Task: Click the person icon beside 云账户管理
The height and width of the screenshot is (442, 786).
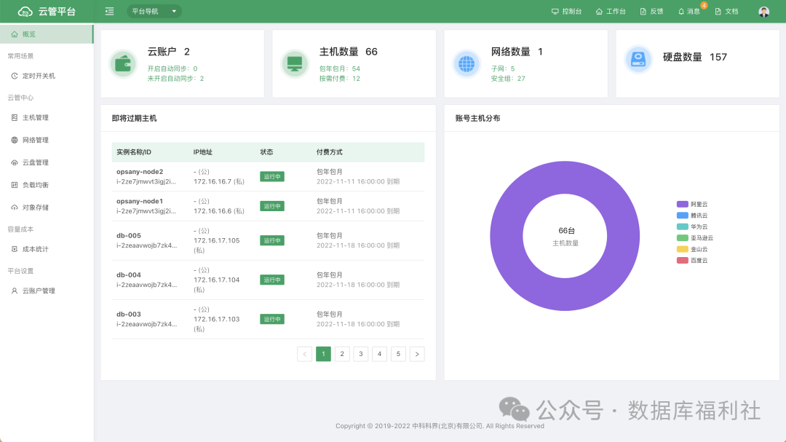Action: (x=15, y=291)
